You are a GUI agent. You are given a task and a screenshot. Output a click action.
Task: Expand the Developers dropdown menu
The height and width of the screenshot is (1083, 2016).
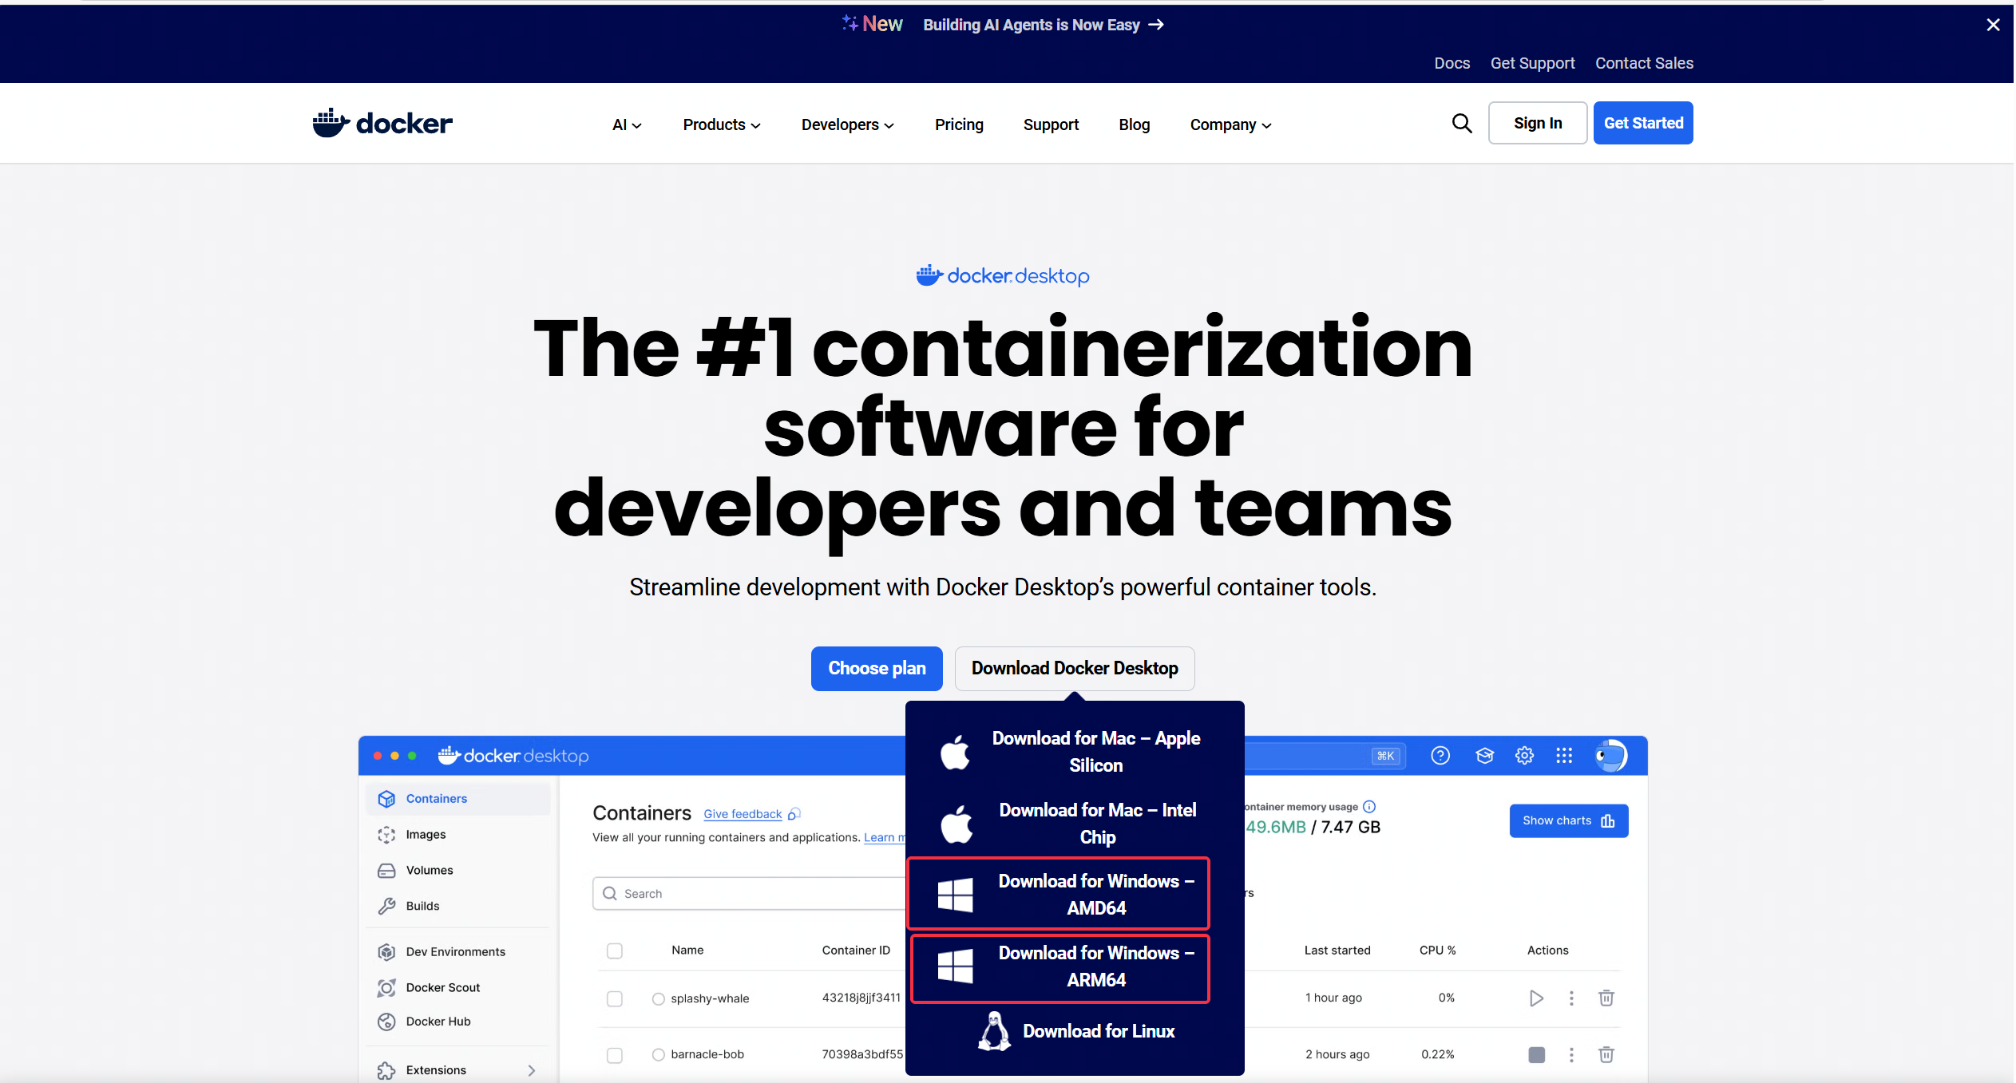847,125
